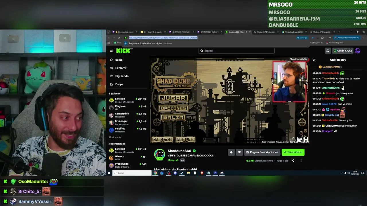Viewport: 367px width, 206px height.
Task: Go back in the browser
Action: click(109, 38)
